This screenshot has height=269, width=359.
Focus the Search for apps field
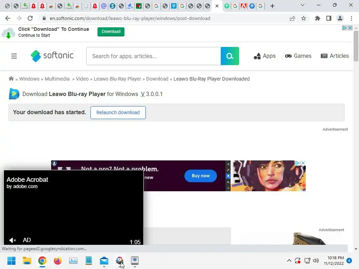pos(154,56)
